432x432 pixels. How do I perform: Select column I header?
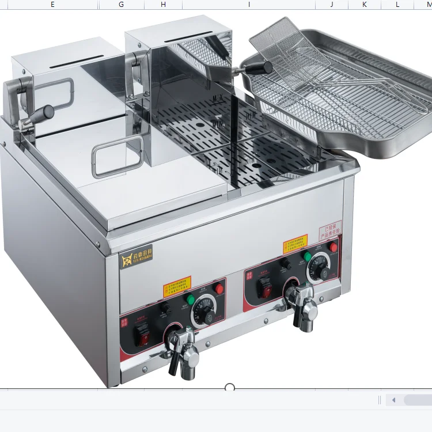[249, 5]
